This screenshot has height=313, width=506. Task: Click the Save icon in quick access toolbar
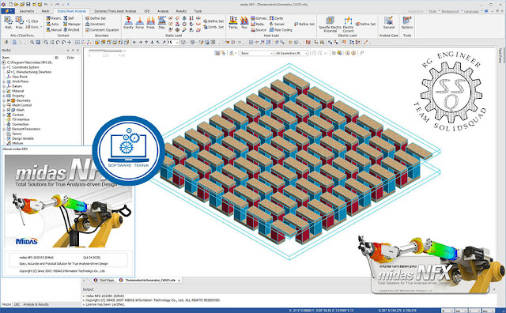click(x=28, y=4)
